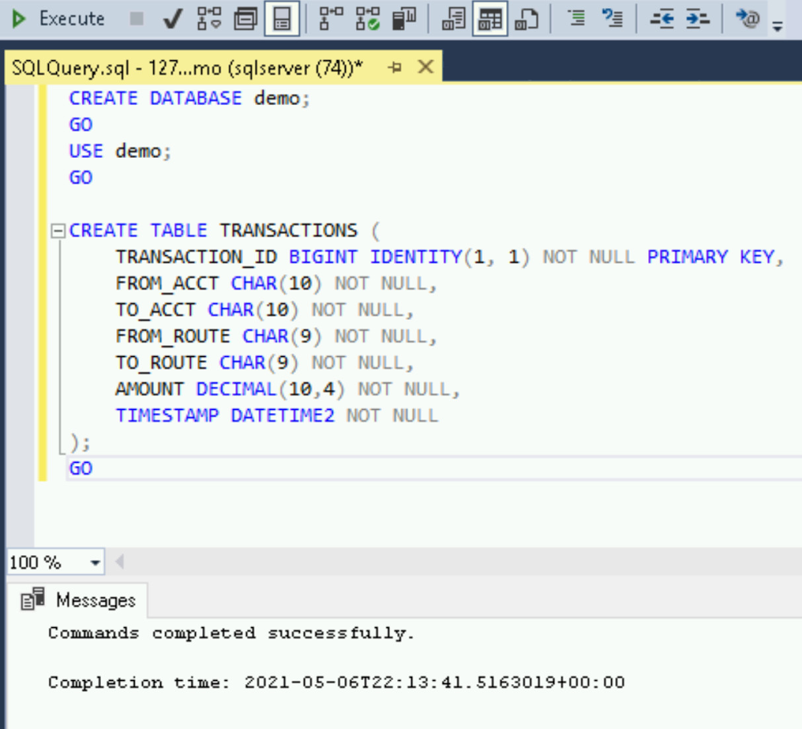Click the TRANSACTIONS table name

[289, 231]
